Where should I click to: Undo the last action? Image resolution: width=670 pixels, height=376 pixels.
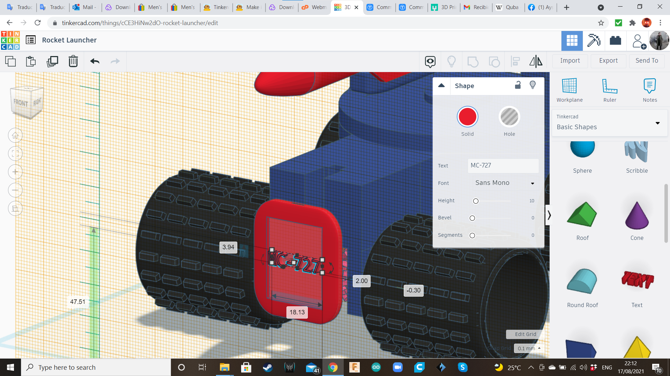(x=95, y=61)
